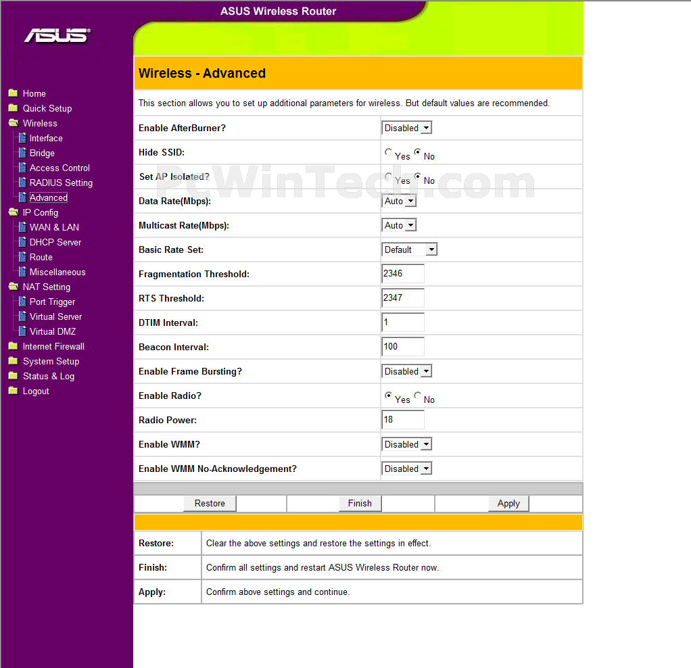Click the RTS Threshold input field

[403, 298]
